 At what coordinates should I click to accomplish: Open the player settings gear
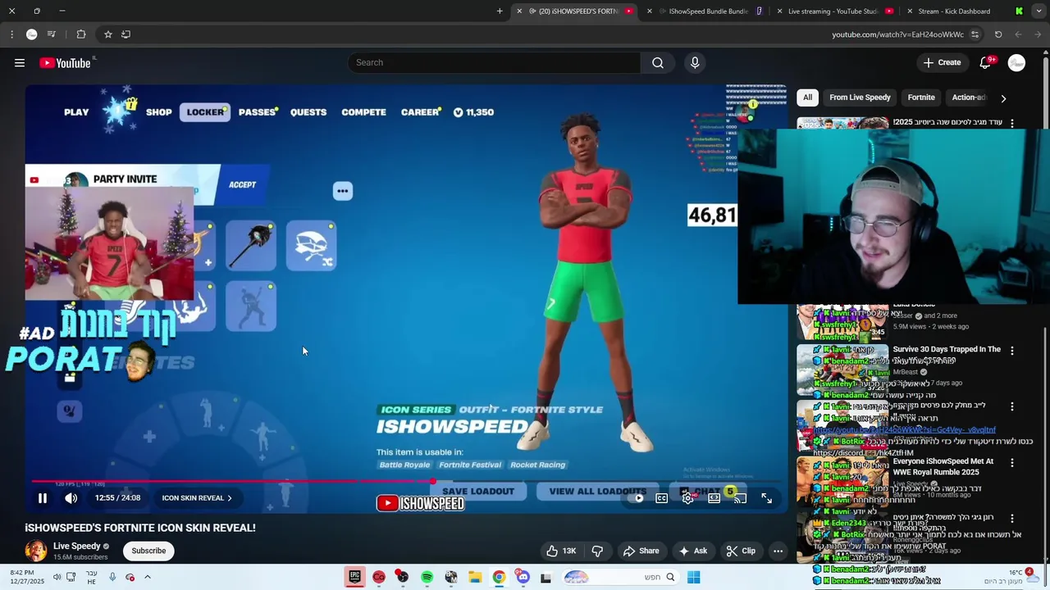pyautogui.click(x=687, y=498)
